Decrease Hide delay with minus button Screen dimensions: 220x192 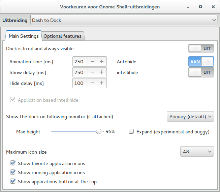click(92, 83)
